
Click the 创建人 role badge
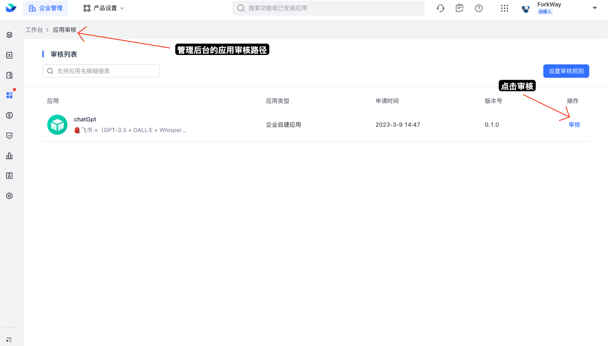pyautogui.click(x=545, y=12)
